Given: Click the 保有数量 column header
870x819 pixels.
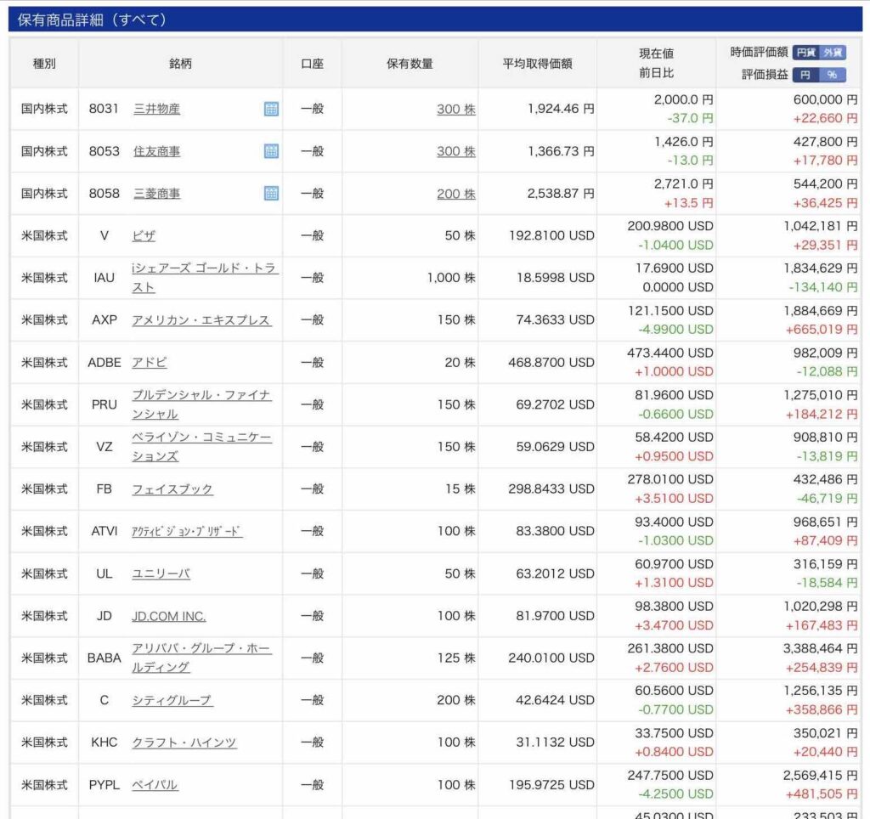Looking at the screenshot, I should pos(410,63).
